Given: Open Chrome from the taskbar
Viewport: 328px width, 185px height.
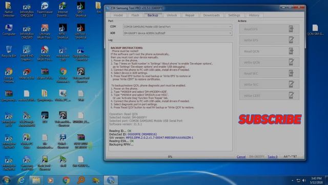Looking at the screenshot, I should click(x=66, y=180).
